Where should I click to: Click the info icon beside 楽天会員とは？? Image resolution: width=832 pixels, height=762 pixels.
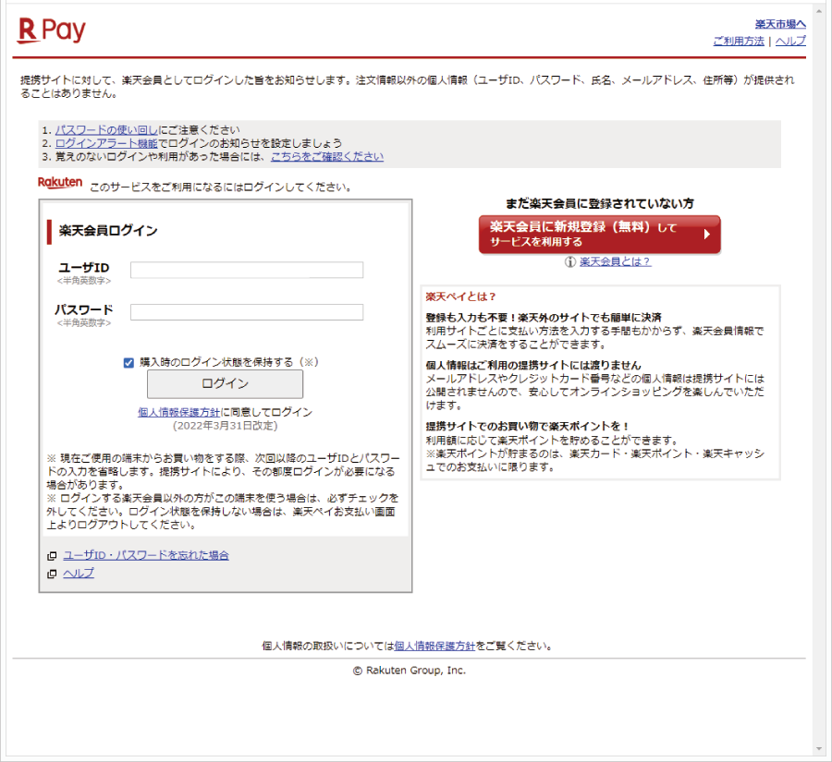569,262
